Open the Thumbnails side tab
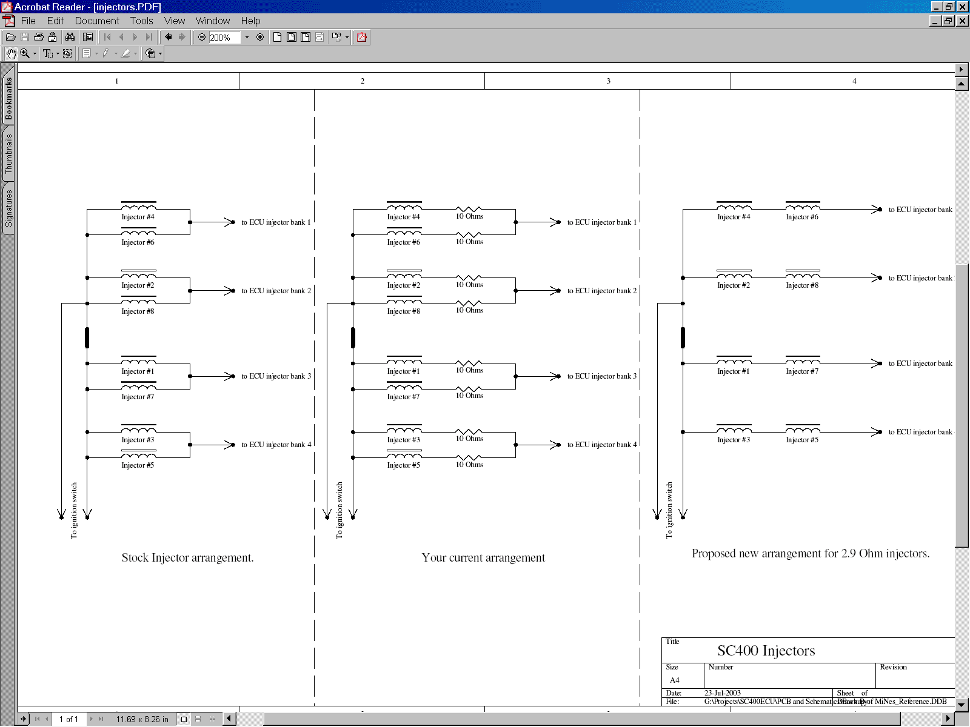The height and width of the screenshot is (727, 970). click(x=8, y=154)
